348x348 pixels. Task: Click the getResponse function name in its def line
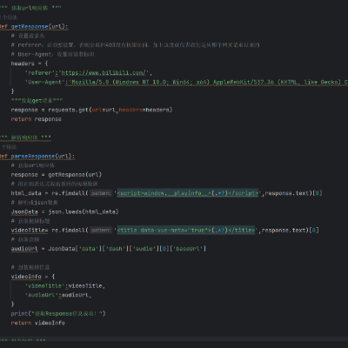[x=30, y=26]
